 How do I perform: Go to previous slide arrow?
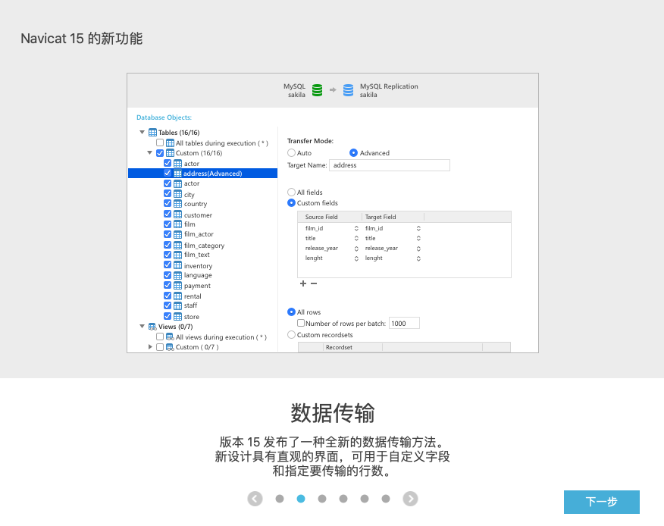[x=255, y=499]
